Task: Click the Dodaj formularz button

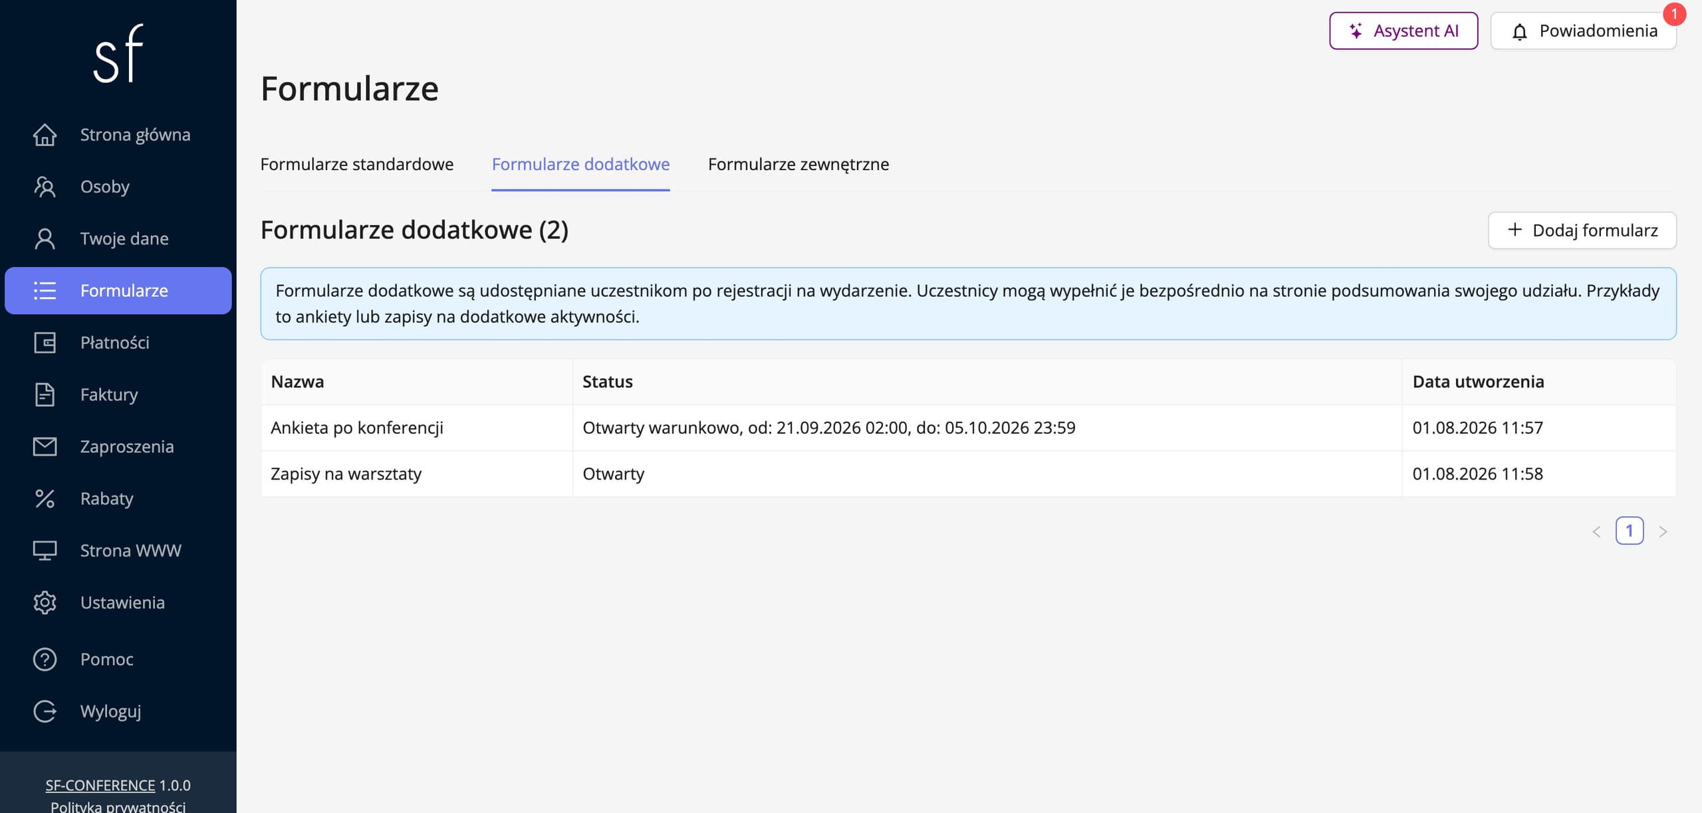Action: point(1582,230)
